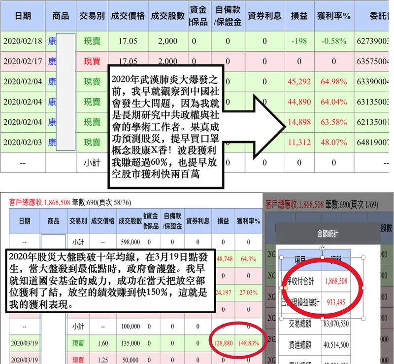Click the 獲利率% header in the top table
394x364 pixels.
tap(334, 16)
